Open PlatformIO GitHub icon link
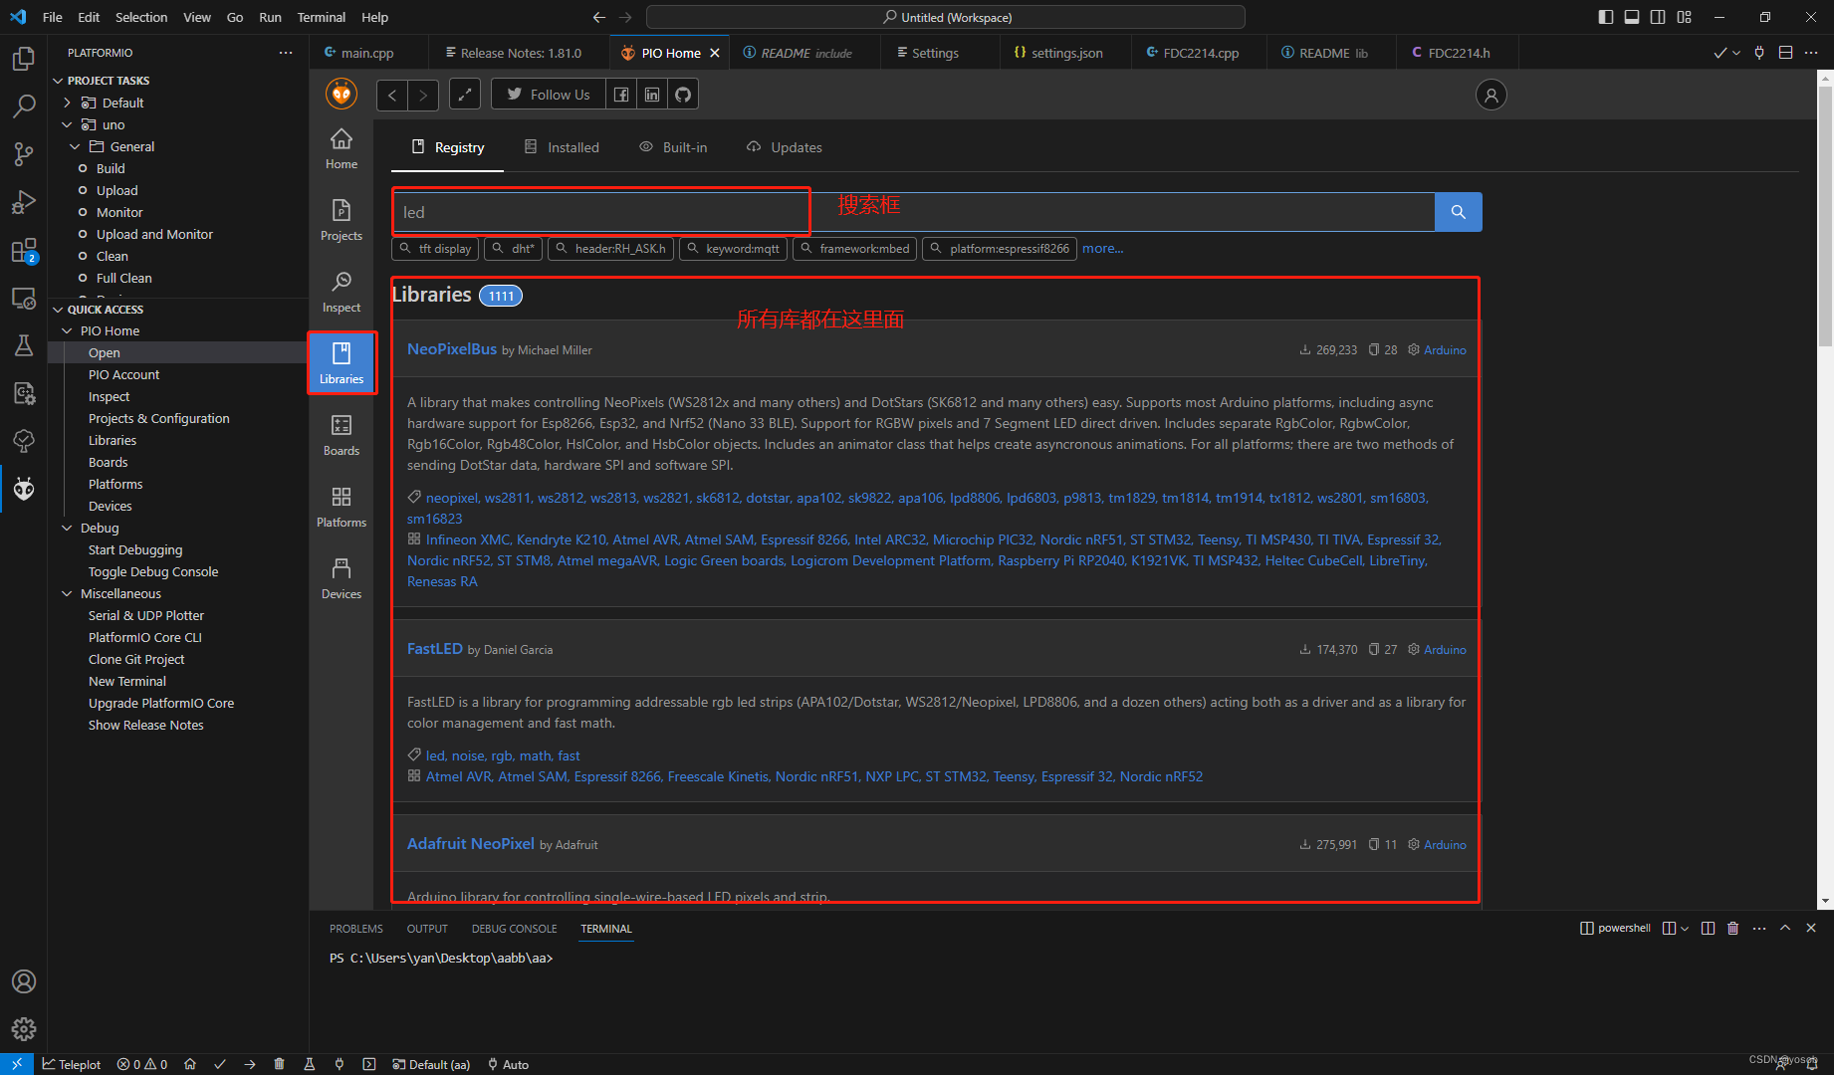The height and width of the screenshot is (1075, 1834). click(x=683, y=95)
